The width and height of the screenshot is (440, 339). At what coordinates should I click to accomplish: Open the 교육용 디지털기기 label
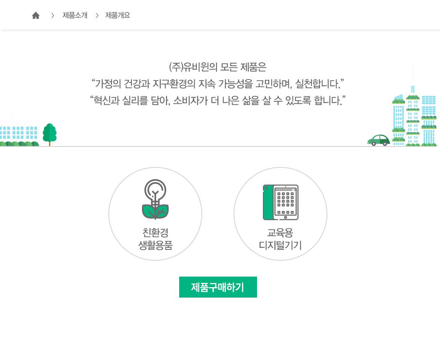(280, 239)
